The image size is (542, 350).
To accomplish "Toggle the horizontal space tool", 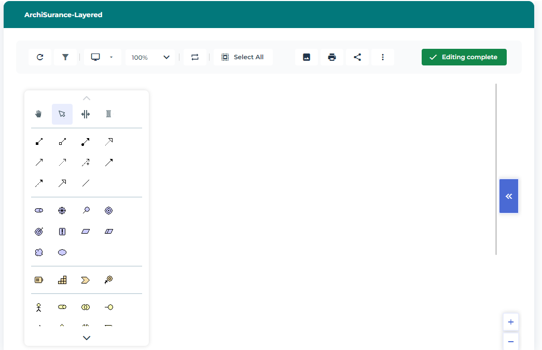I will (x=86, y=114).
